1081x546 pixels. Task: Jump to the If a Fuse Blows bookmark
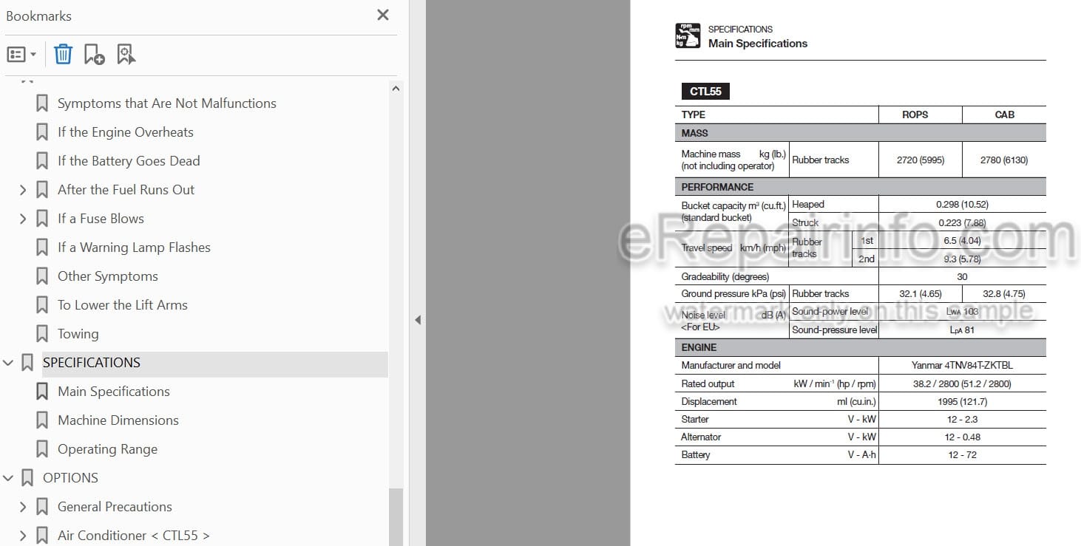tap(101, 219)
